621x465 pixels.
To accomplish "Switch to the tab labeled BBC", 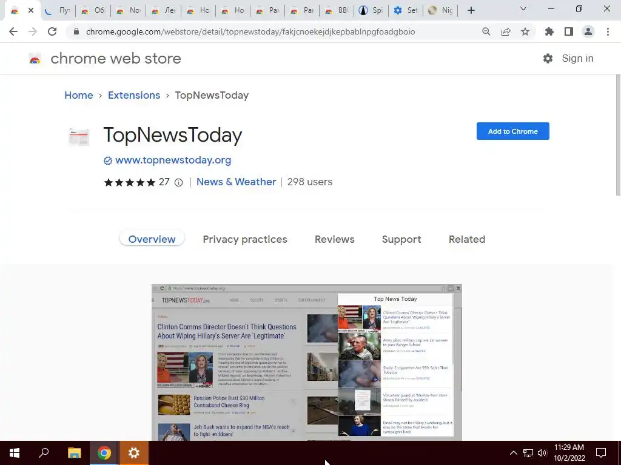I will coord(336,10).
